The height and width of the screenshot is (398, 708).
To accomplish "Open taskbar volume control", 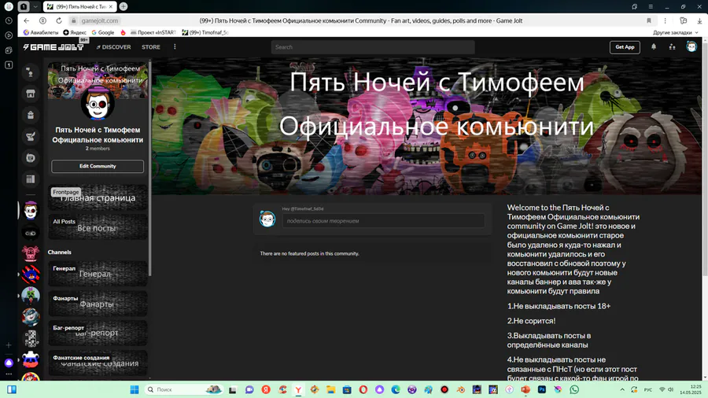I will pos(671,389).
